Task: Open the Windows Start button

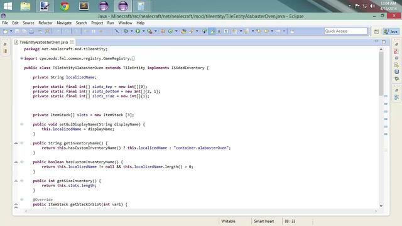Action: pos(8,6)
